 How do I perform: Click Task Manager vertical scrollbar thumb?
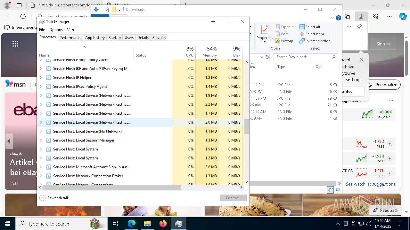coord(247,126)
